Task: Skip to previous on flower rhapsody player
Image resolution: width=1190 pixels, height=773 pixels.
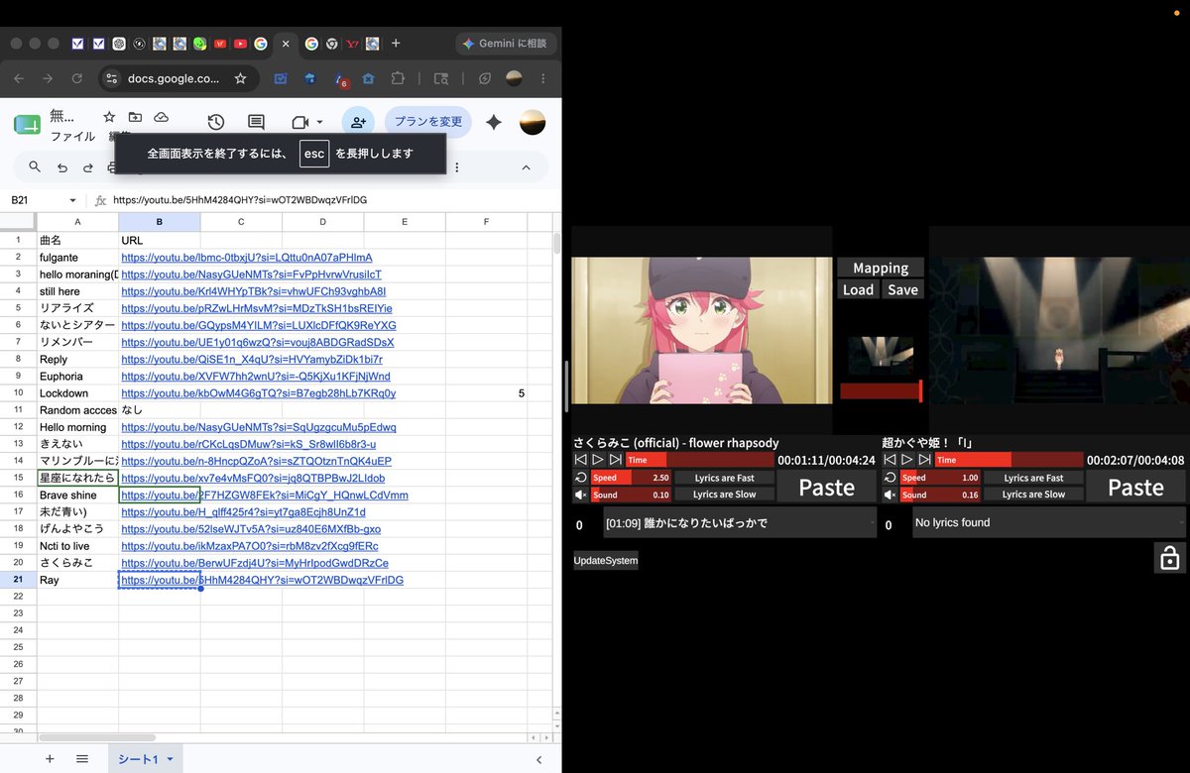Action: point(581,460)
